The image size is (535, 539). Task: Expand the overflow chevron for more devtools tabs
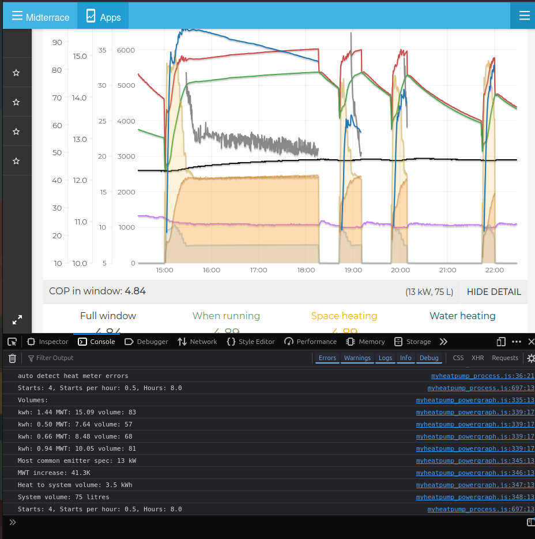click(x=443, y=342)
